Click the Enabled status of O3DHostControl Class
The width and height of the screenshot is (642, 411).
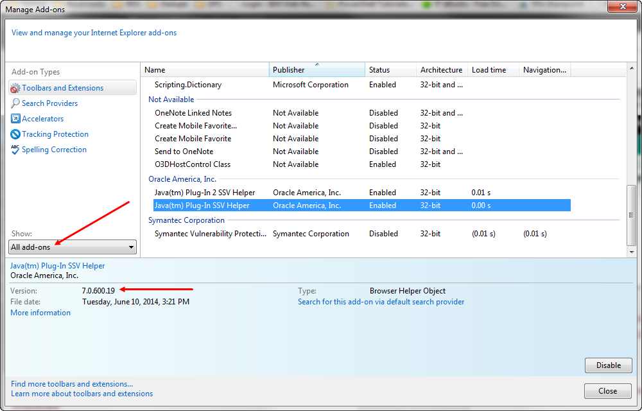pyautogui.click(x=383, y=164)
